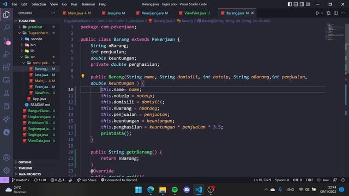Image resolution: width=349 pixels, height=196 pixels.
Task: Split the editor right
Action: [x=336, y=13]
